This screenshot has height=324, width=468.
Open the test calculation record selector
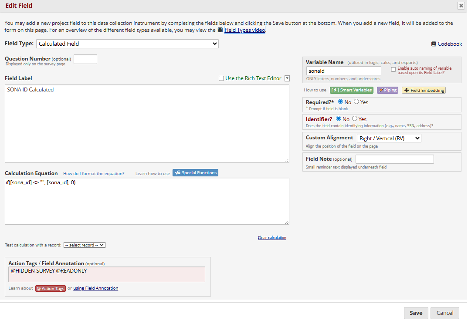point(85,245)
